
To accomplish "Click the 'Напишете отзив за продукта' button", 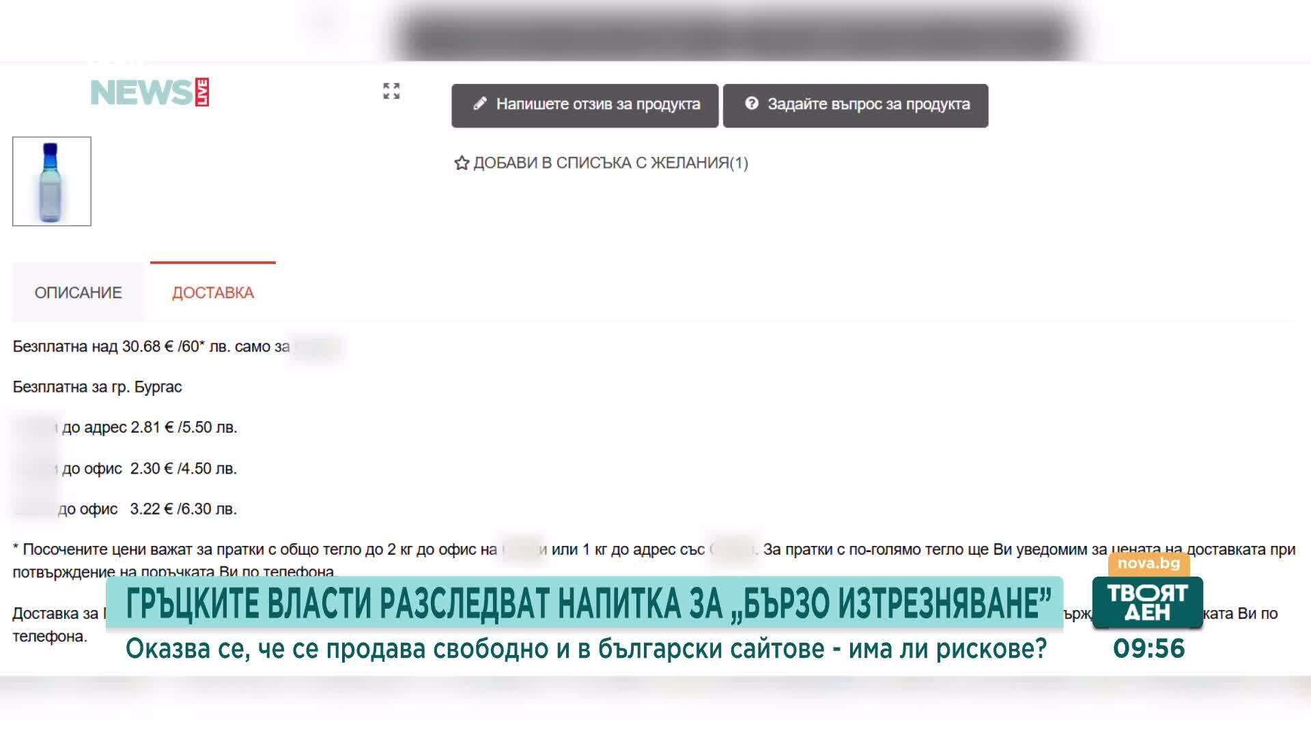I will click(x=585, y=106).
